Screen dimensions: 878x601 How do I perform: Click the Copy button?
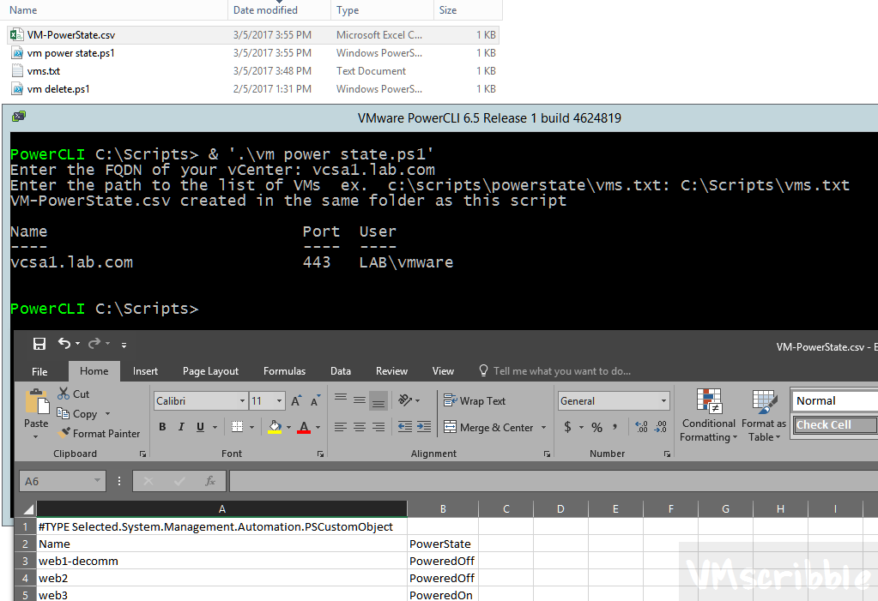click(78, 413)
